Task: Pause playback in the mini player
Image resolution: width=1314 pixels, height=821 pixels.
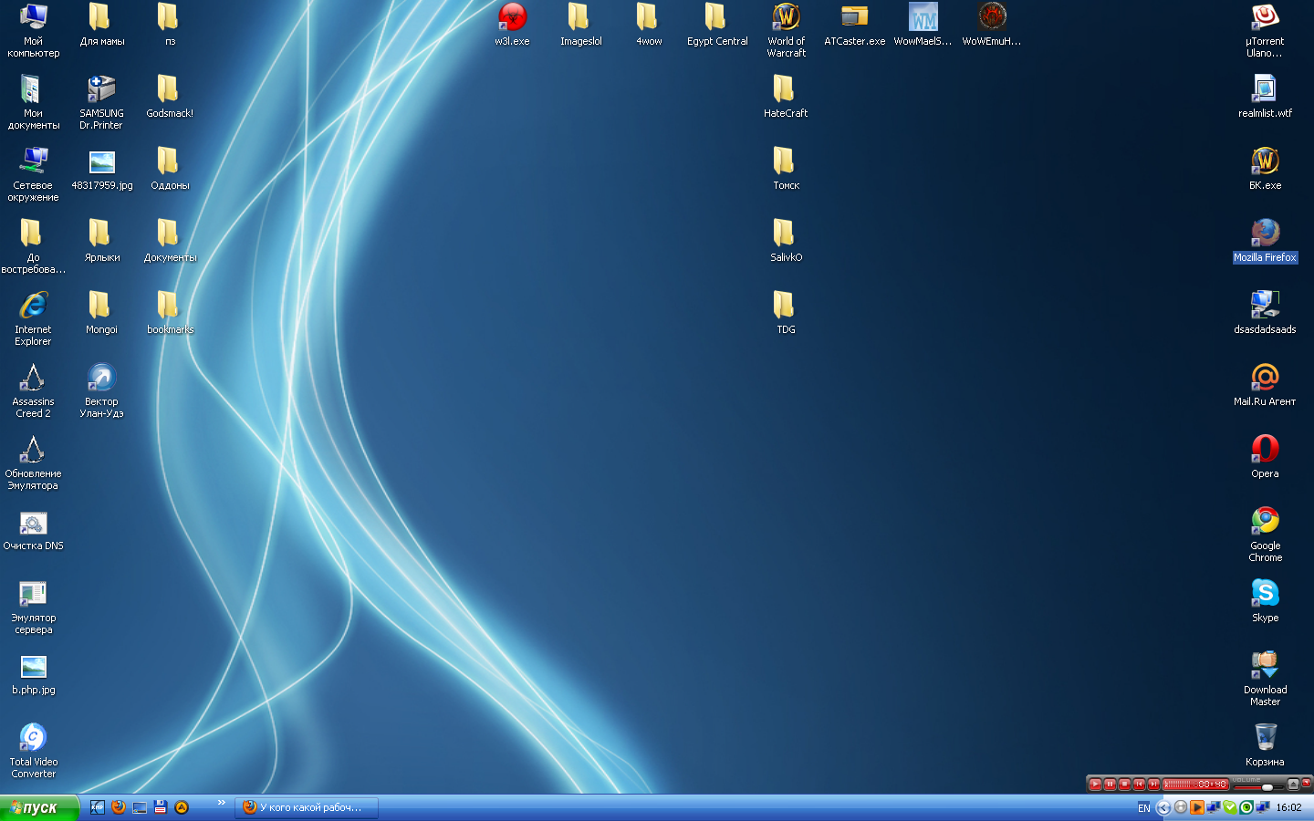Action: coord(1110,785)
